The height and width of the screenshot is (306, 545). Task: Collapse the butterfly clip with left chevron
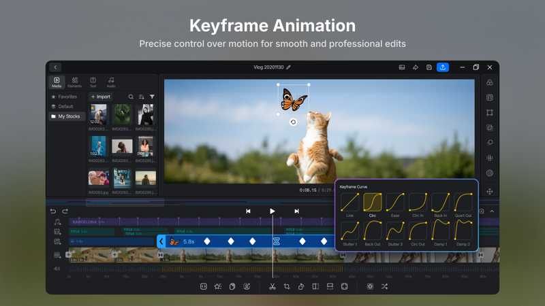(161, 241)
